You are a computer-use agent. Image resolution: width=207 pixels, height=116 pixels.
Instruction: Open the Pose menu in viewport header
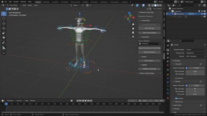click(36, 5)
